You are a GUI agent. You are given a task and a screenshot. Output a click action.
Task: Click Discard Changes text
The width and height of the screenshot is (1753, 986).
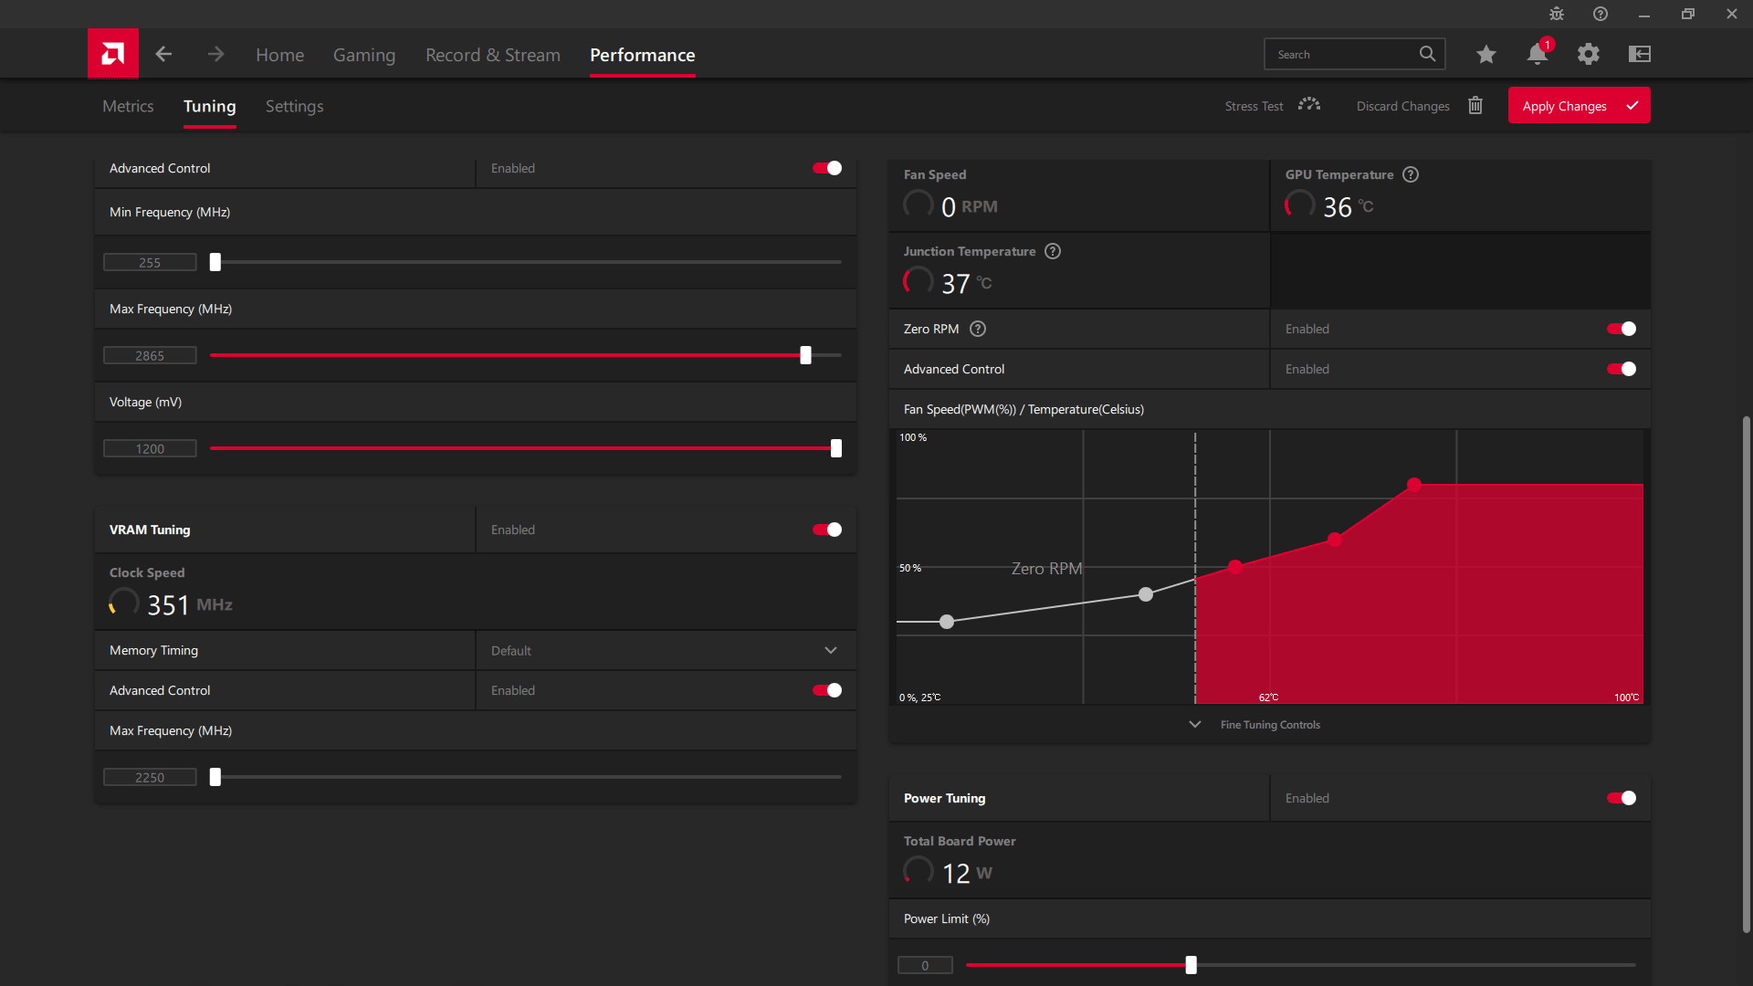(1402, 106)
